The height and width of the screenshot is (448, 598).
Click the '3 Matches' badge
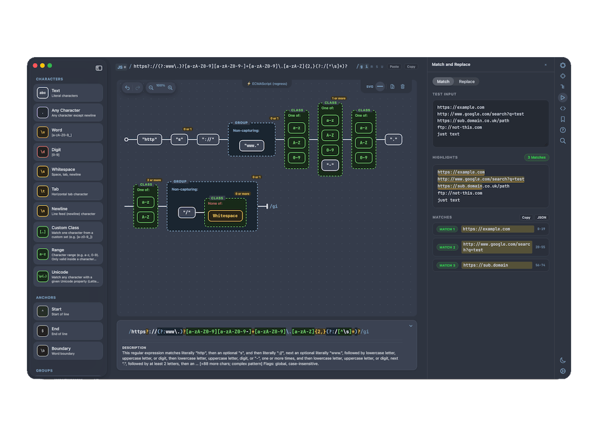536,157
